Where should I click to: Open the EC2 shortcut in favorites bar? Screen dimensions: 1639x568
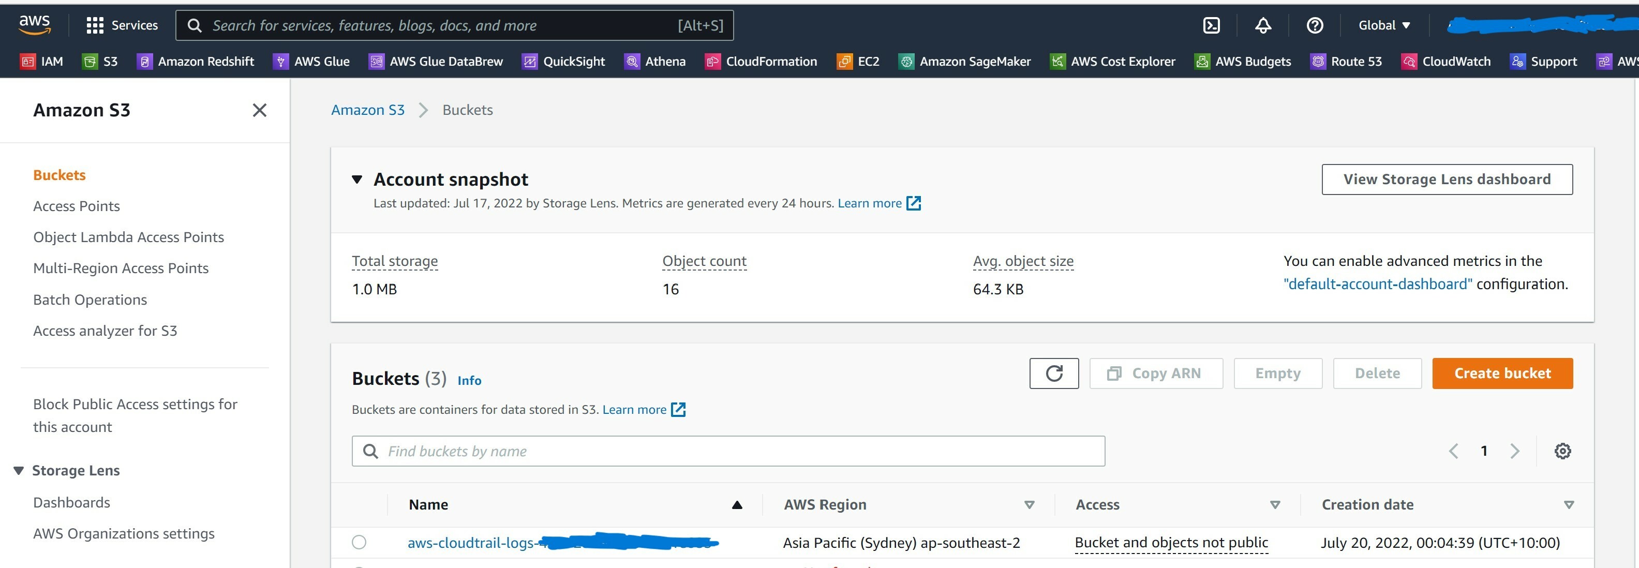858,62
